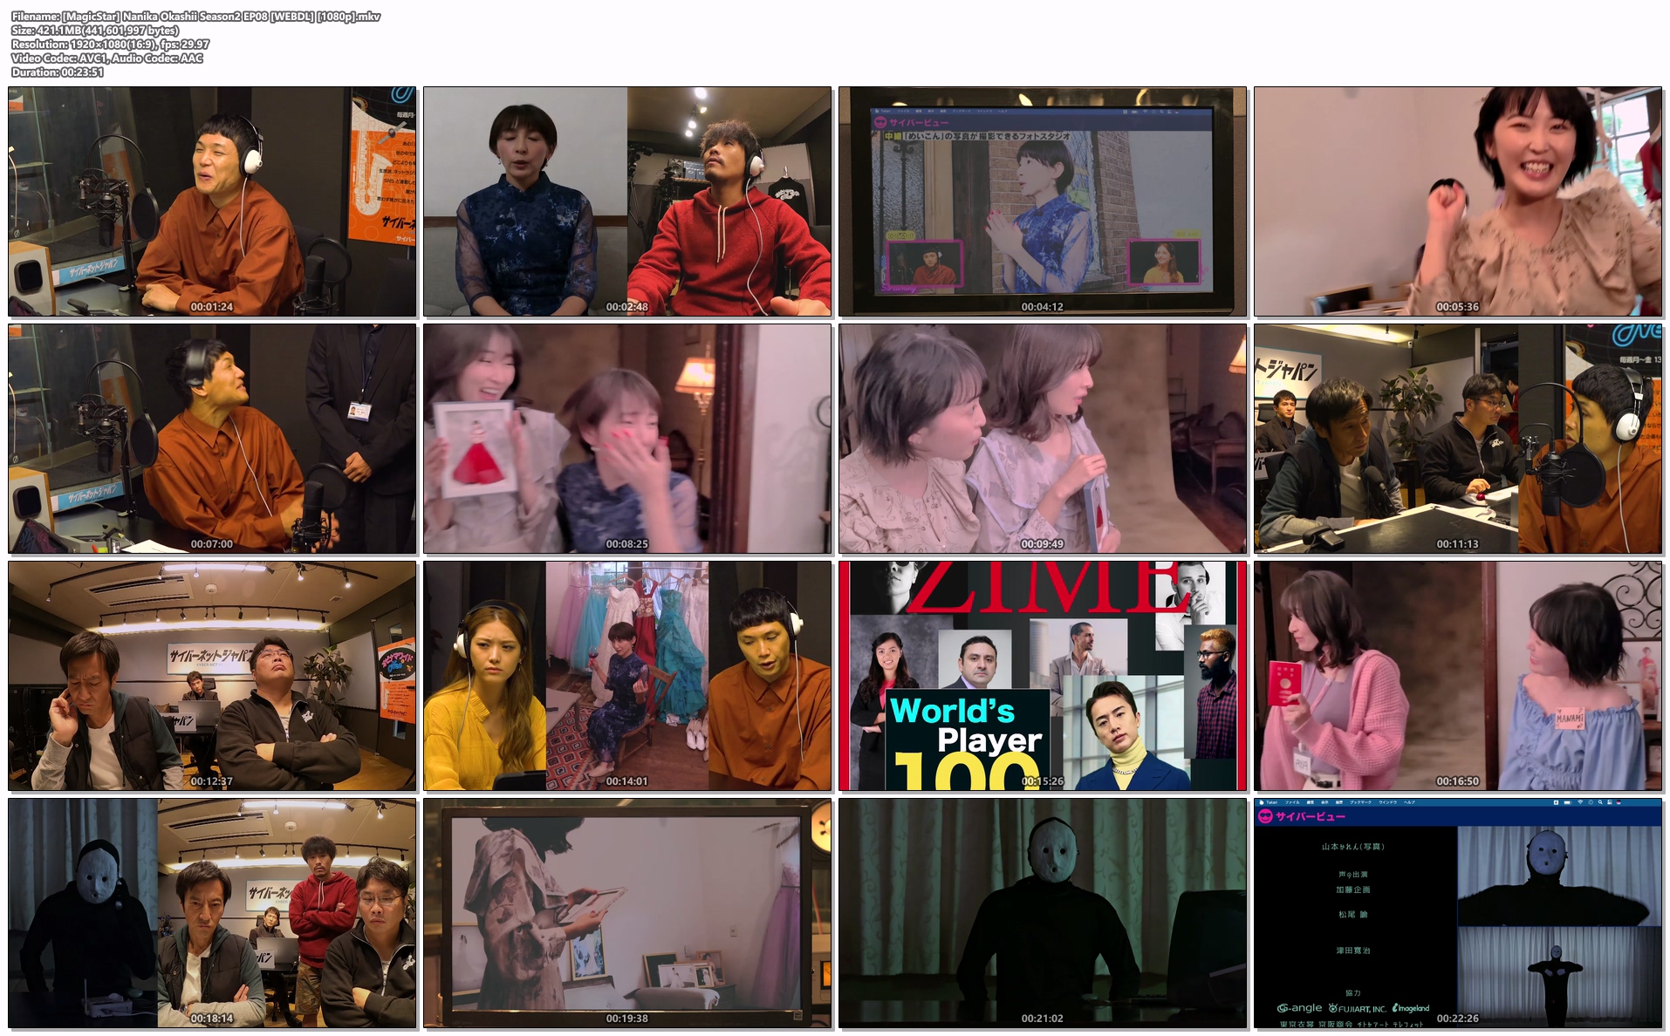
Task: Click the red dress picture frame at 00:08:25
Action: click(x=627, y=439)
